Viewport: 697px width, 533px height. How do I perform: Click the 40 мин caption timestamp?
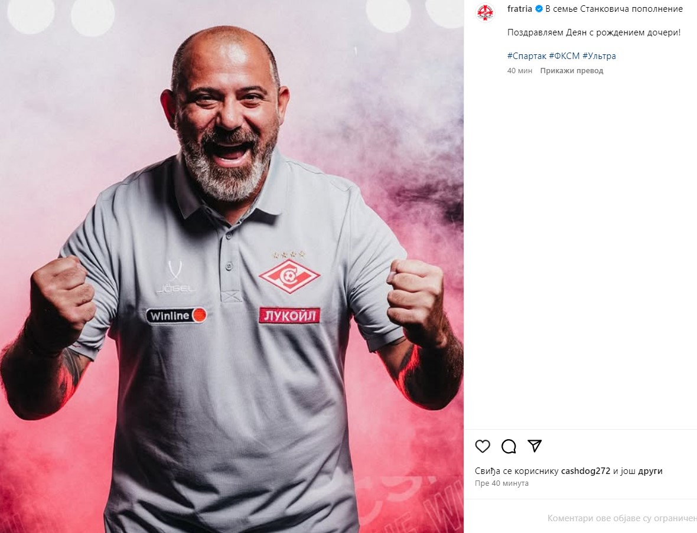[x=520, y=71]
